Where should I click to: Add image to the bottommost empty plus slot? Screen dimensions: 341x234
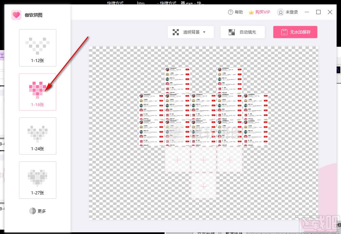[204, 186]
